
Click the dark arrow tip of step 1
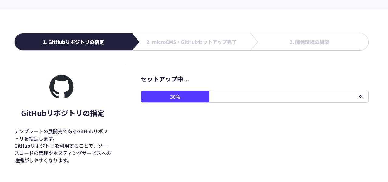pos(136,42)
